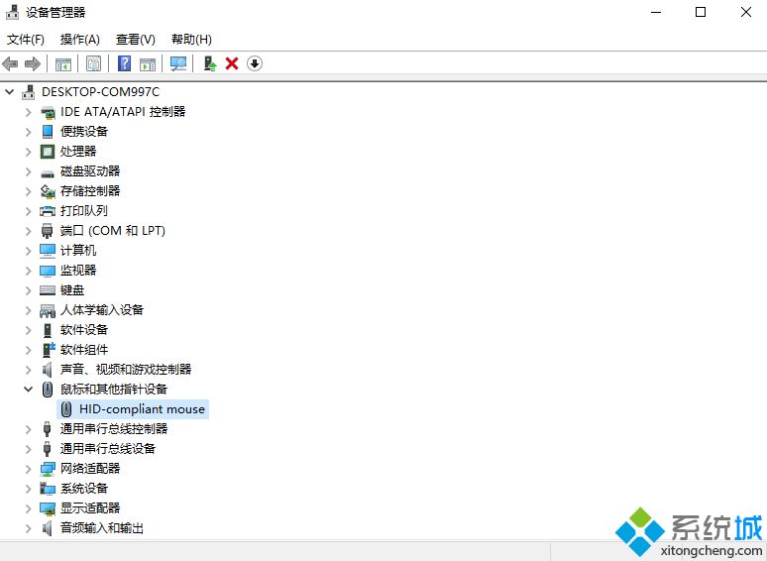Screen dimensions: 767x561
Task: Select the IDE ATA/ATAPI 控制器 label text
Action: (123, 112)
